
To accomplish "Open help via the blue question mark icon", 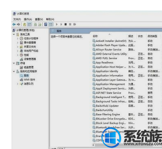I will click(46, 24).
